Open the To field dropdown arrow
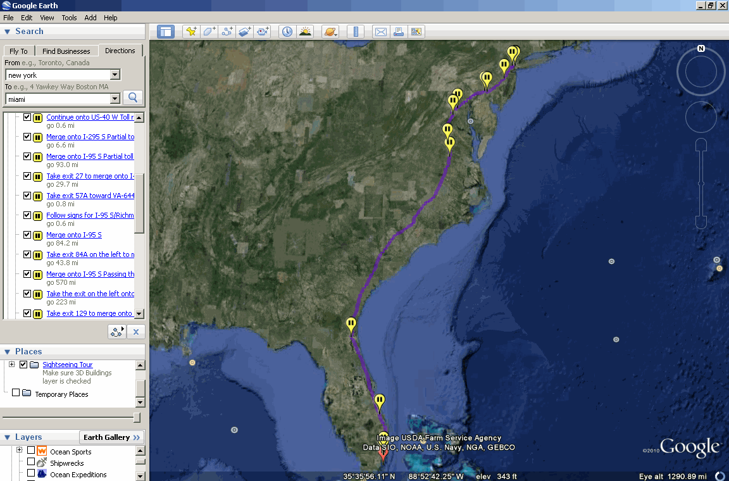The width and height of the screenshot is (729, 481). [115, 99]
